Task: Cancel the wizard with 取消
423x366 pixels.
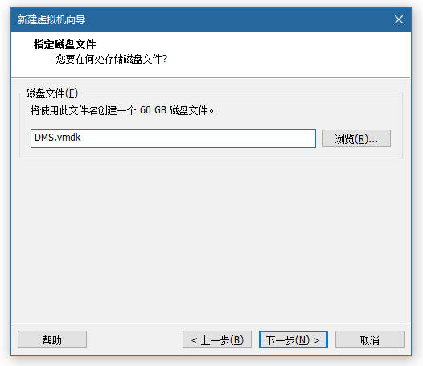Action: (x=370, y=339)
